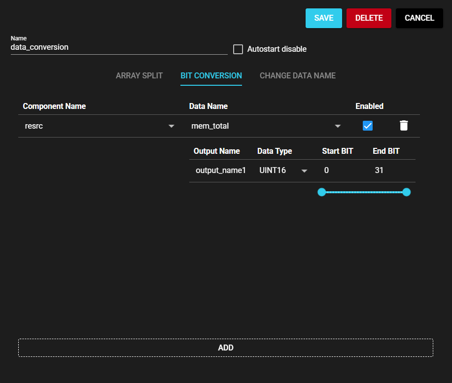
Task: Switch to the Array Split tab
Action: [139, 76]
